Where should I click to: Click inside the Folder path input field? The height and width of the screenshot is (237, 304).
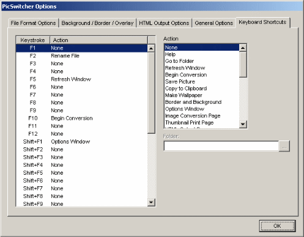click(221, 146)
